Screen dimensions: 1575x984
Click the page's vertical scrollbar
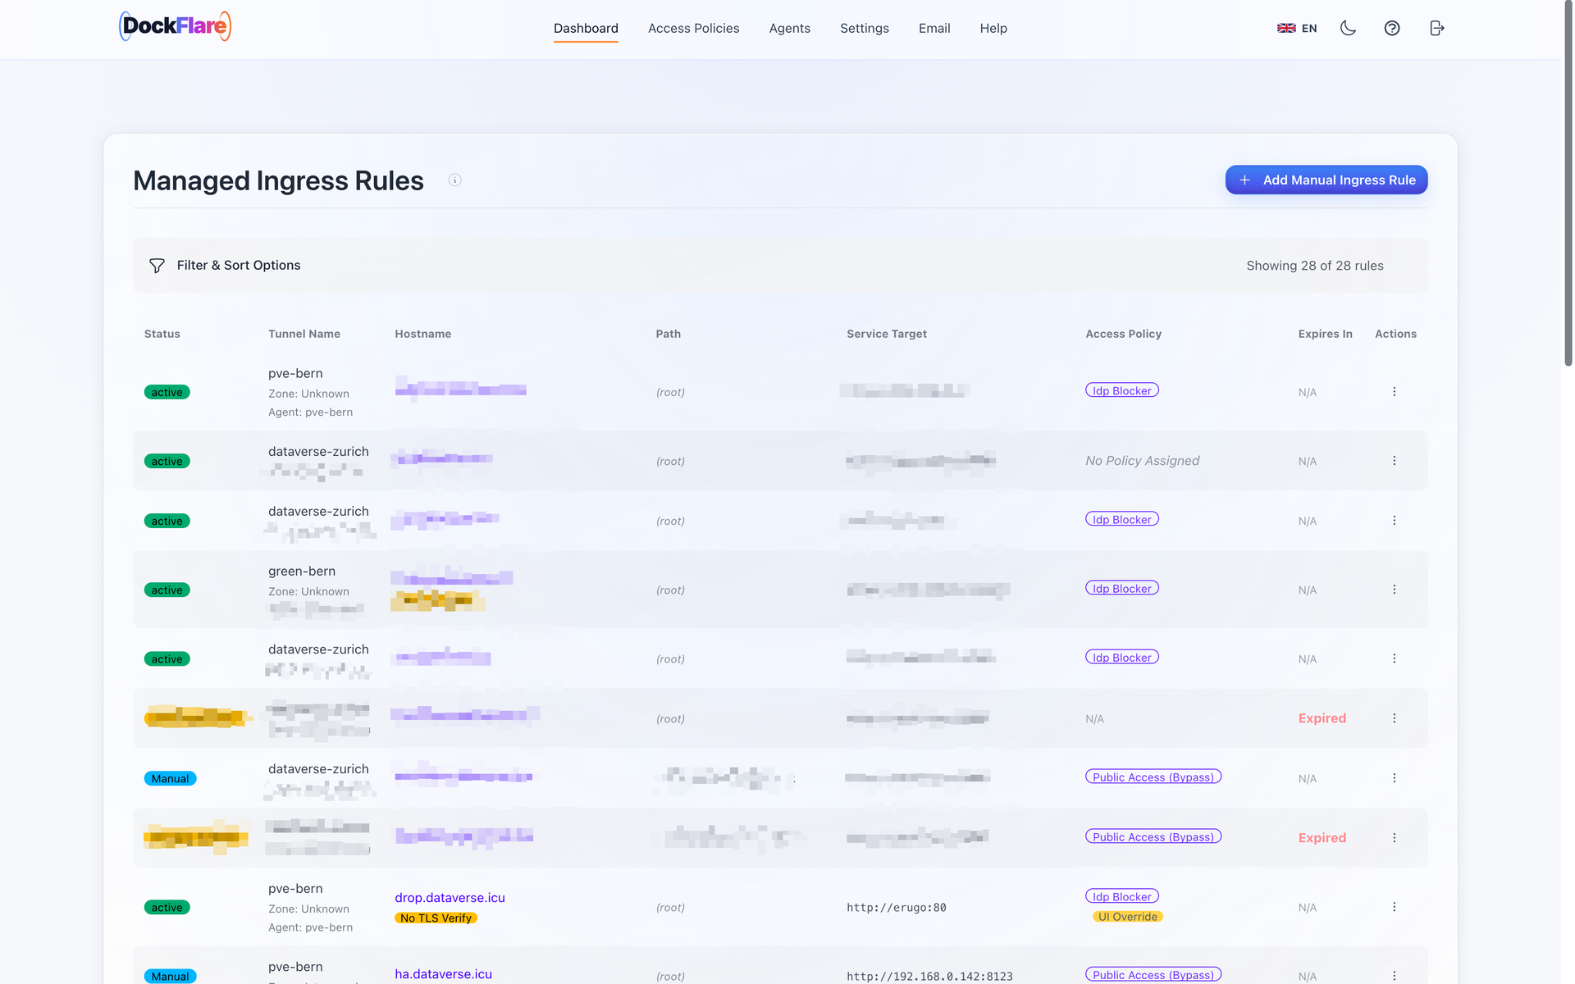coord(1568,184)
